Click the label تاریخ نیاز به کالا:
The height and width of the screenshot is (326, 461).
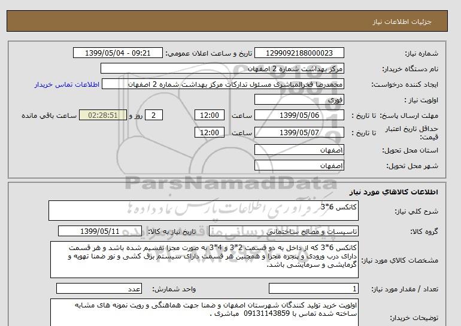click(172, 231)
